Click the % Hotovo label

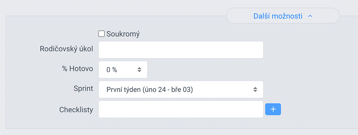pos(77,69)
